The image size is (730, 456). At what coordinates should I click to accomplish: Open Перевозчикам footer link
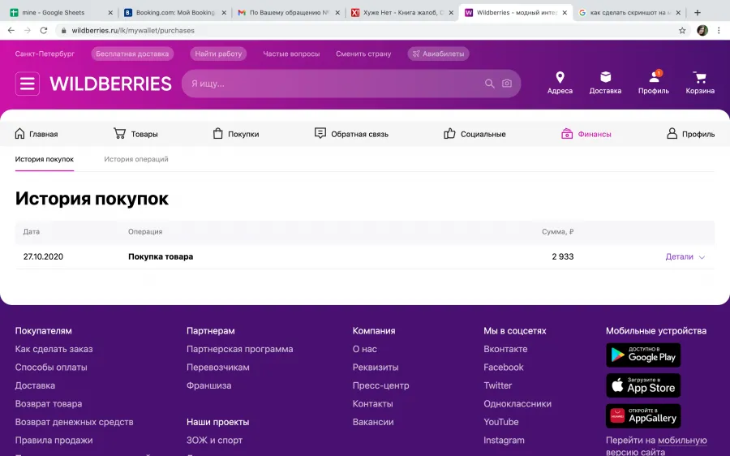(218, 367)
